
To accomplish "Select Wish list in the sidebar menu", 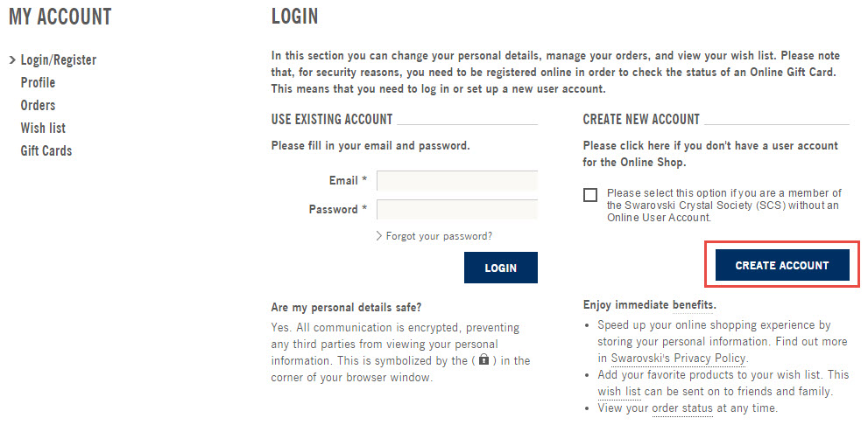I will (43, 128).
